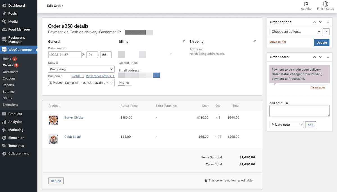
Task: Move Order notes panel up
Action: pyautogui.click(x=315, y=57)
